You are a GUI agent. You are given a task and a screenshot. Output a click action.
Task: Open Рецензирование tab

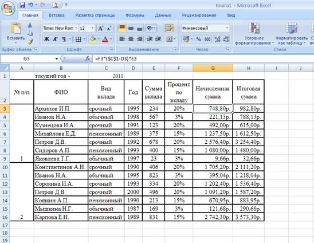(199, 15)
